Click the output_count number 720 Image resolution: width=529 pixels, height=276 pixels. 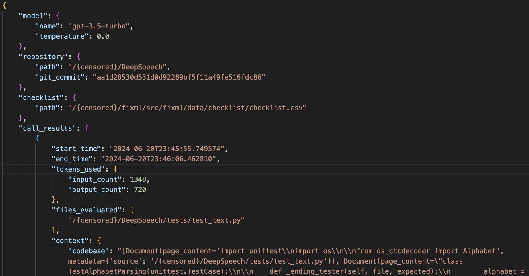point(140,190)
